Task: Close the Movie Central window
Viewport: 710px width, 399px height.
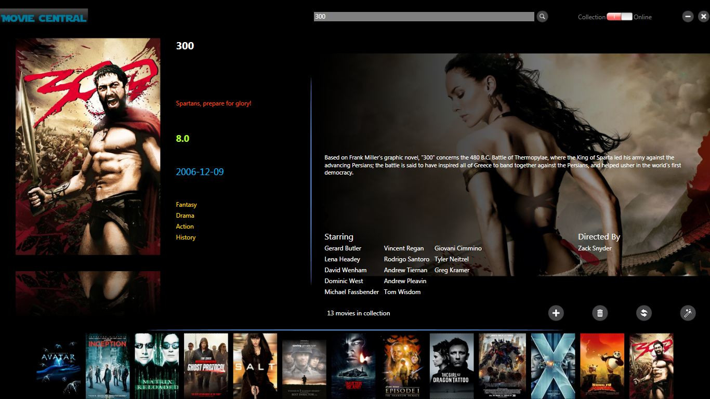Action: pyautogui.click(x=703, y=17)
